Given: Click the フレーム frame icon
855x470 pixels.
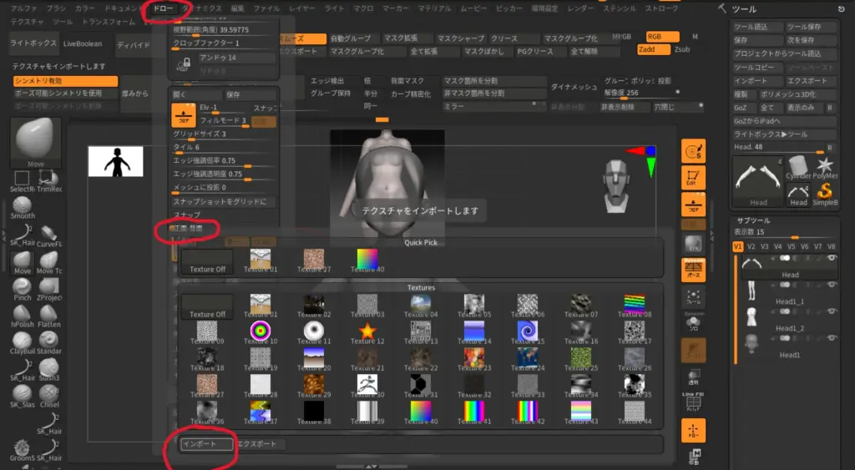Looking at the screenshot, I should (693, 296).
